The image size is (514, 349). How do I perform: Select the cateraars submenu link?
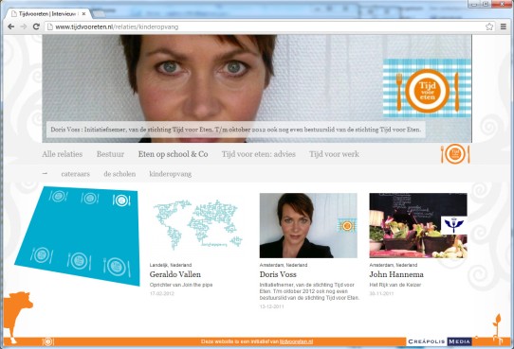pyautogui.click(x=76, y=174)
